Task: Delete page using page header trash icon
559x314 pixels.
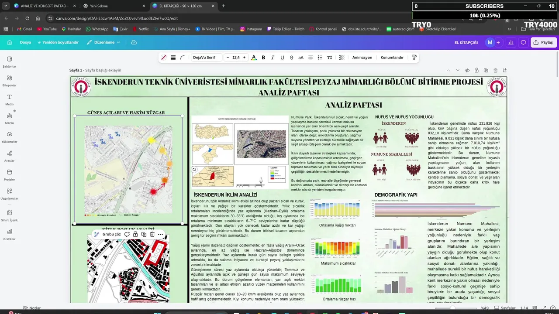Action: click(495, 70)
